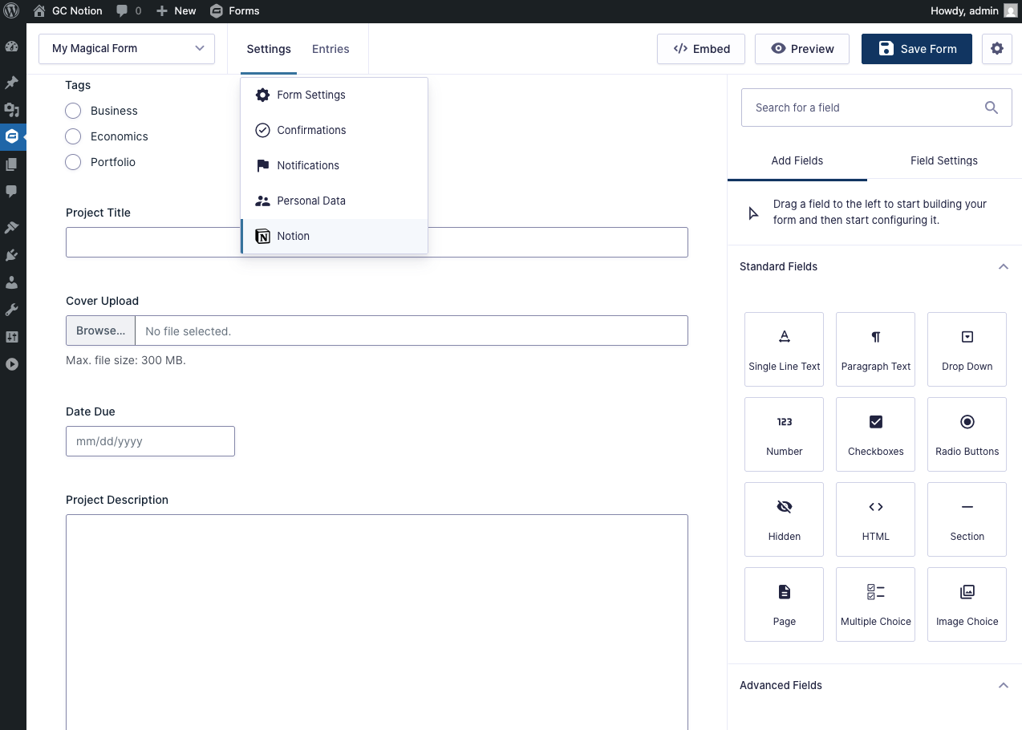Add a Paragraph Text field
The image size is (1022, 730).
click(875, 349)
